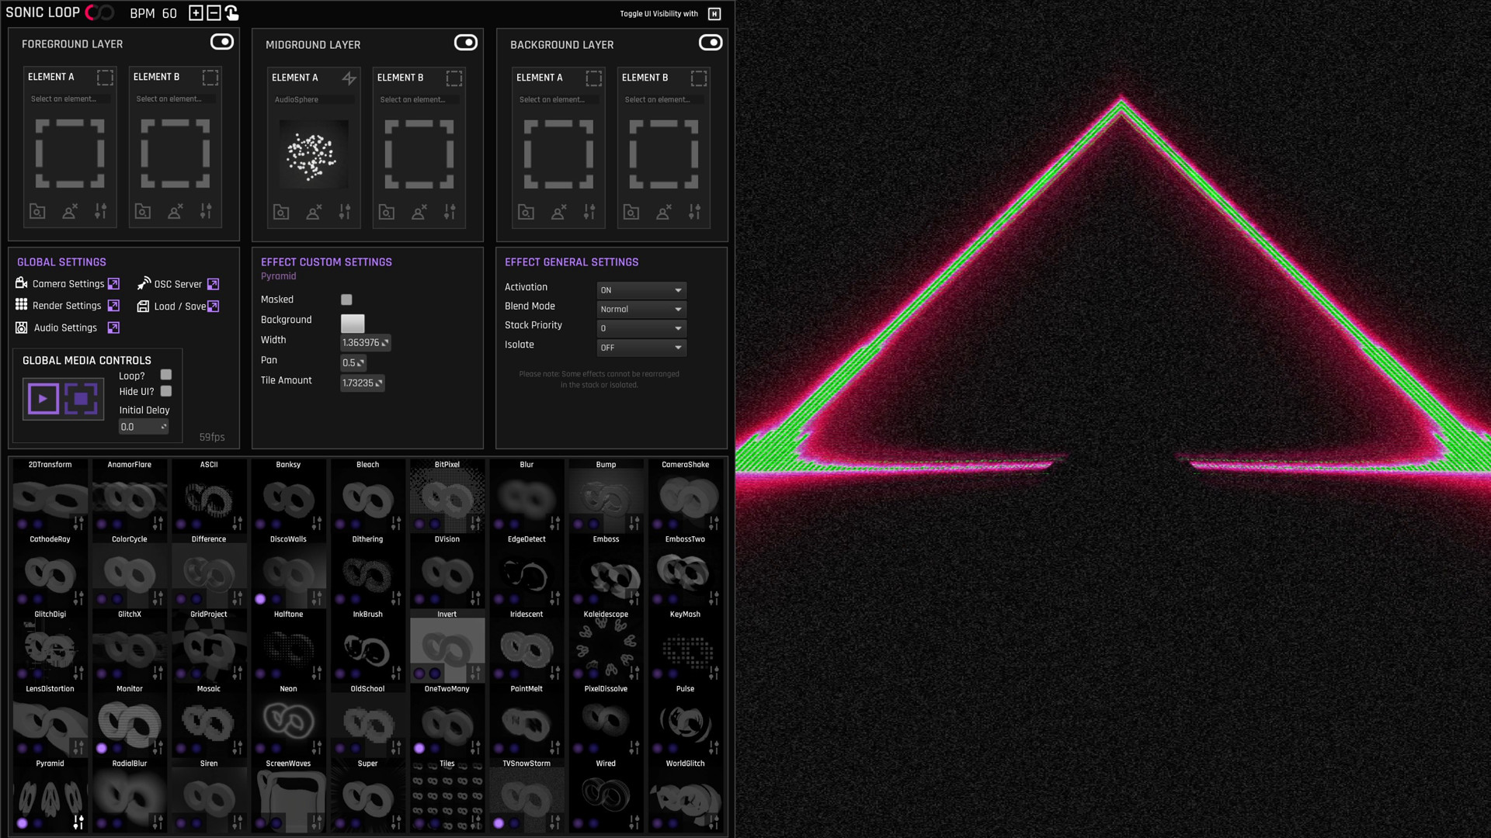
Task: Click the tap tempo hand icon
Action: click(230, 12)
